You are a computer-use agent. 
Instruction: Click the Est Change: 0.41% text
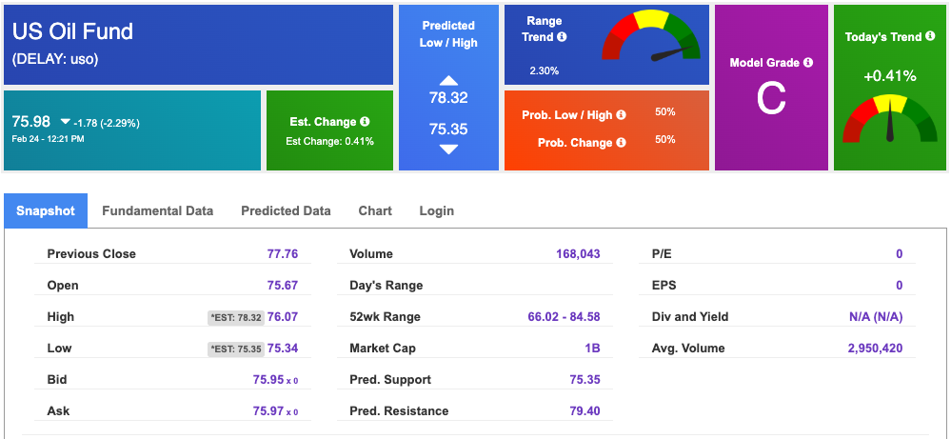click(x=330, y=142)
